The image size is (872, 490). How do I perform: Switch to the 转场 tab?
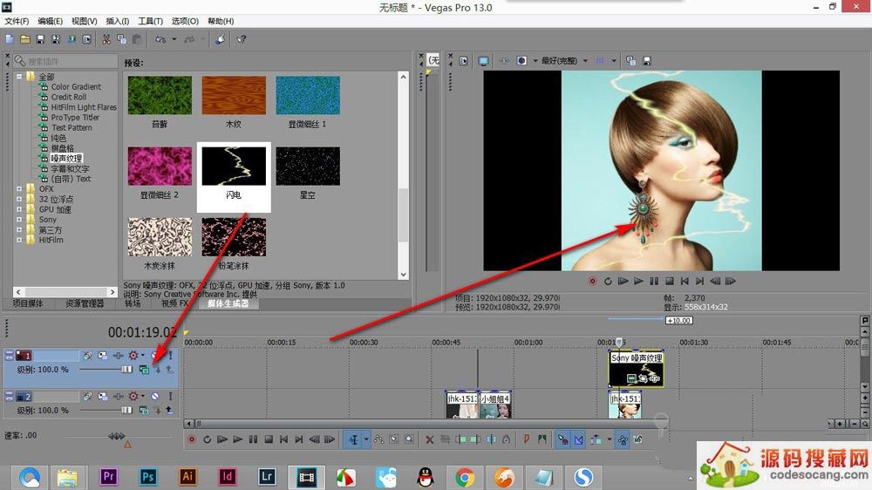[x=133, y=303]
